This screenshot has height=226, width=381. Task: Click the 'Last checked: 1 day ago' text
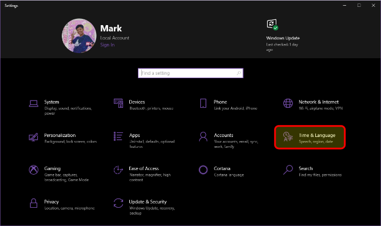pos(282,47)
